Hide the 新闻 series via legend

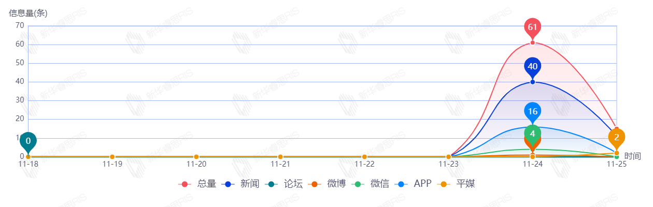[240, 184]
